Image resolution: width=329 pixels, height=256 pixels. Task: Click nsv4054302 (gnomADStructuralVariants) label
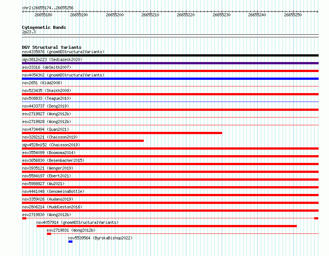[x=63, y=75]
